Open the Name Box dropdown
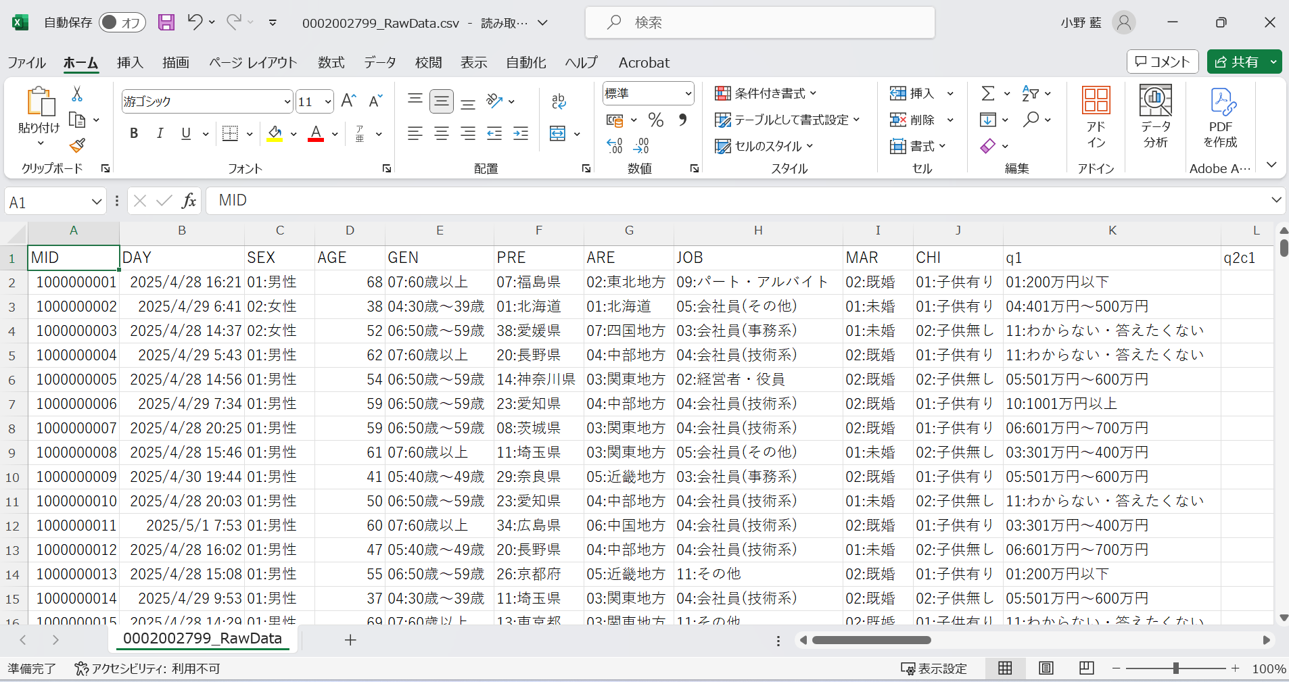 [96, 201]
